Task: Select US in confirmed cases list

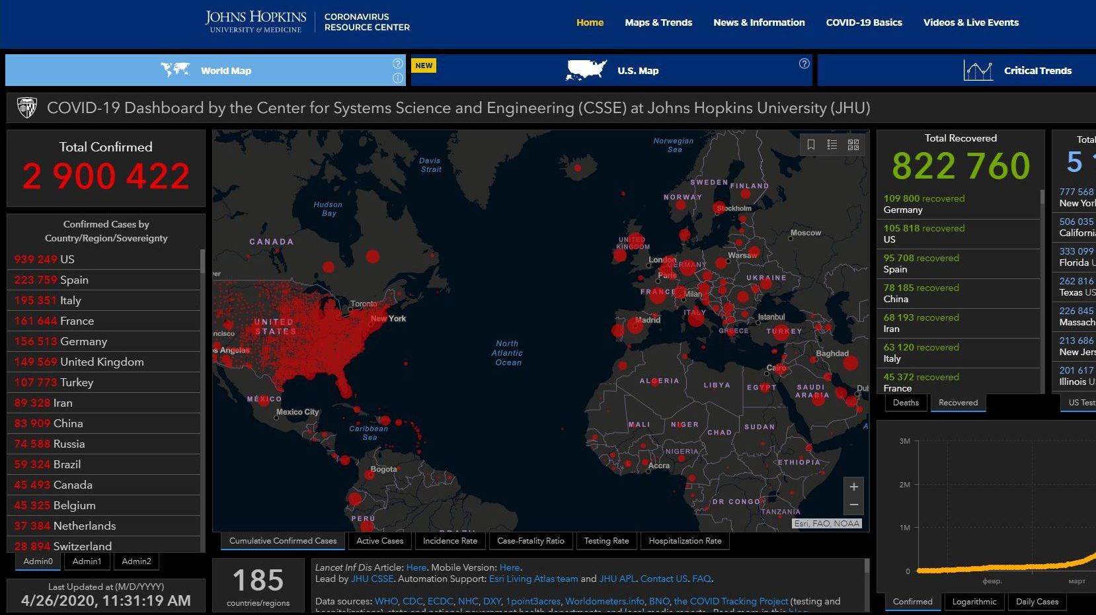Action: [x=103, y=259]
